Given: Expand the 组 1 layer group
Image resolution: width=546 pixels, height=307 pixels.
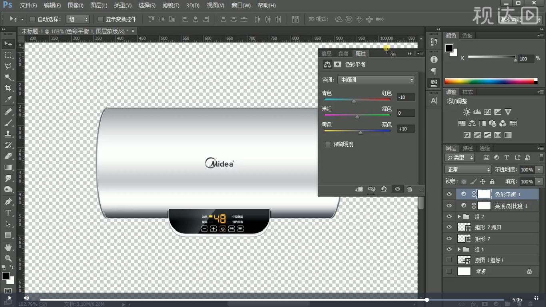Looking at the screenshot, I should (459, 249).
